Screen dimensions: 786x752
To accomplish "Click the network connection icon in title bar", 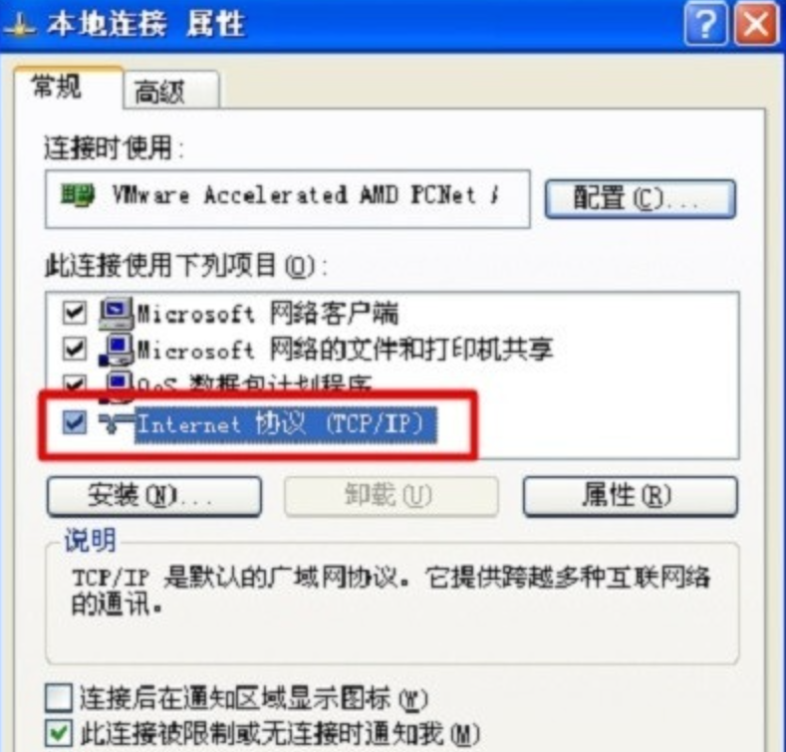I will [x=19, y=26].
